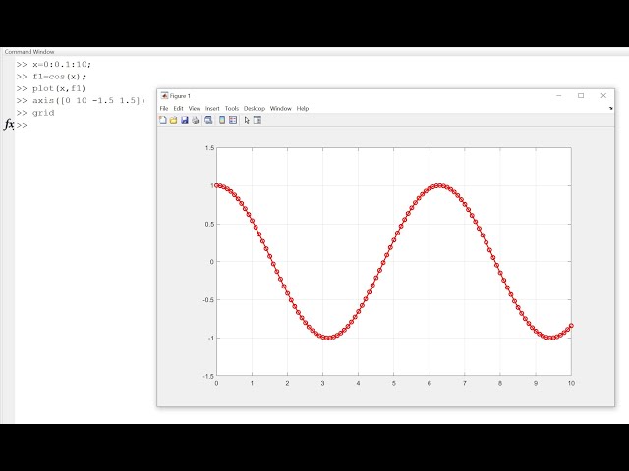Click the x-axis tick label 5
The height and width of the screenshot is (471, 629).
[394, 384]
